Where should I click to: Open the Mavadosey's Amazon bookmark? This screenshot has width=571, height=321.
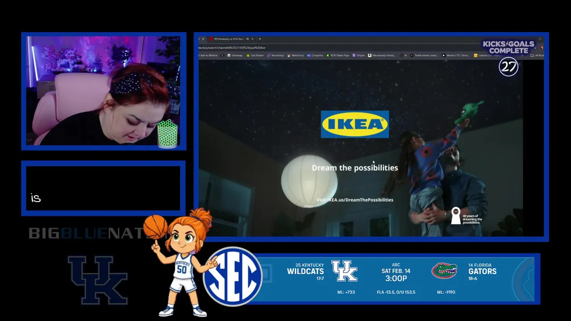381,55
